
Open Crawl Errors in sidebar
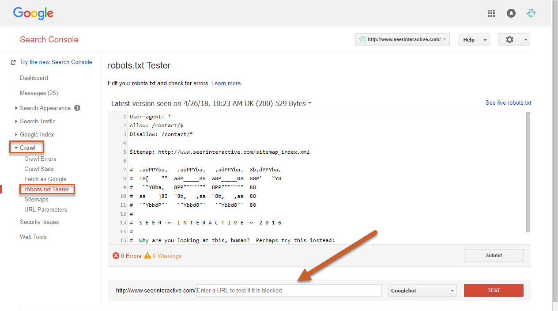coord(40,159)
